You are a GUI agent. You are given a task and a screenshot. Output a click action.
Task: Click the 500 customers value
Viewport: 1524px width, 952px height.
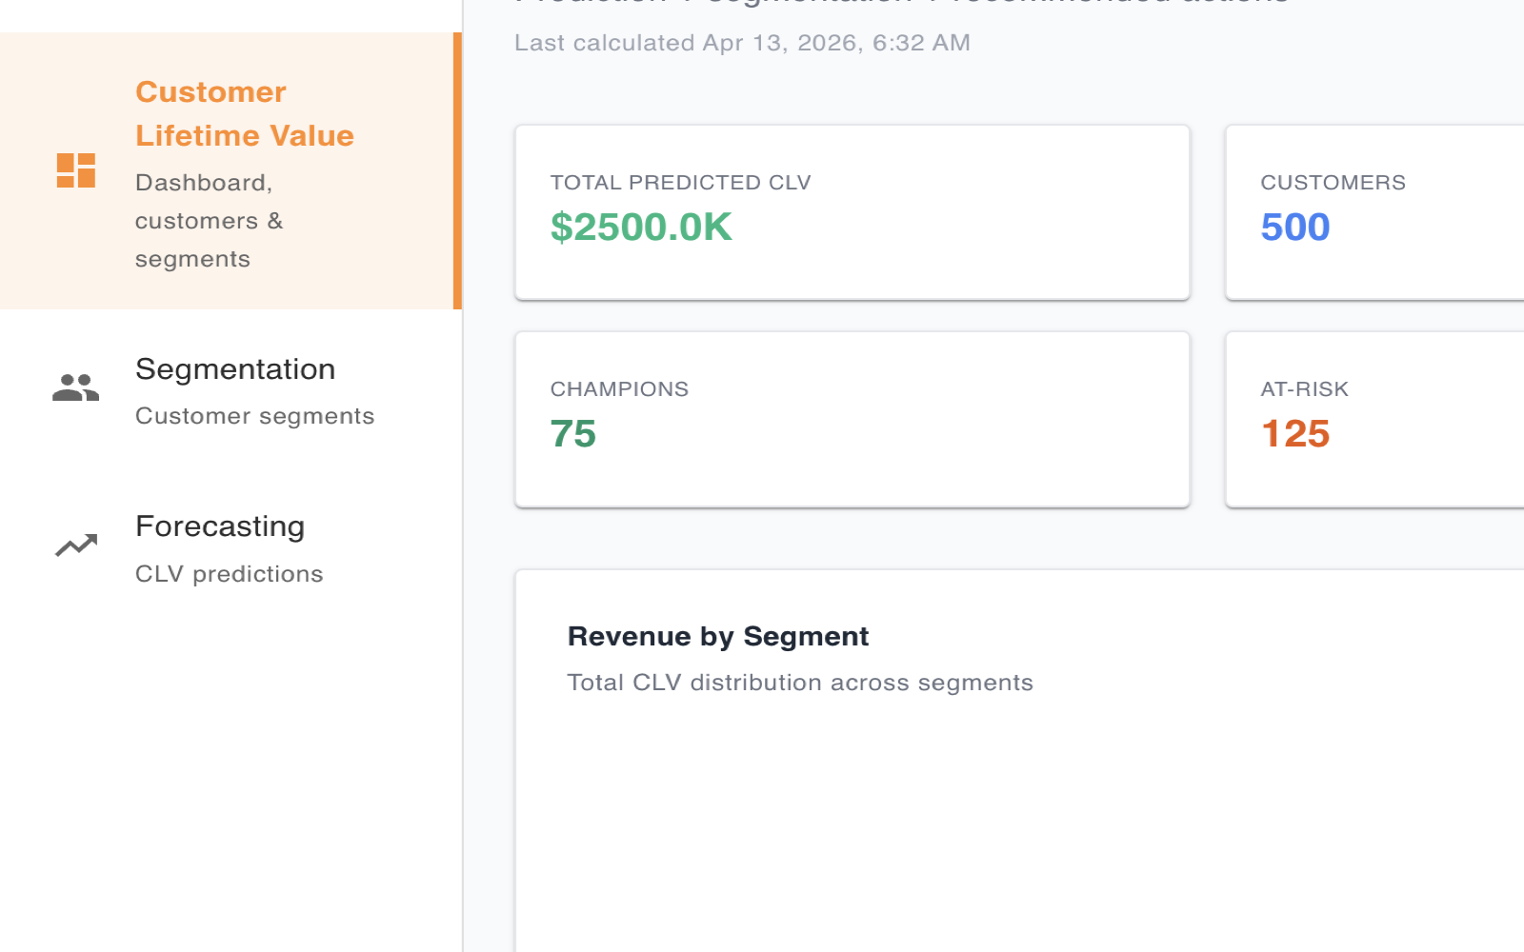pos(1295,227)
